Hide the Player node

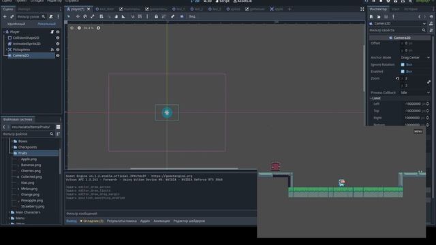click(x=57, y=32)
